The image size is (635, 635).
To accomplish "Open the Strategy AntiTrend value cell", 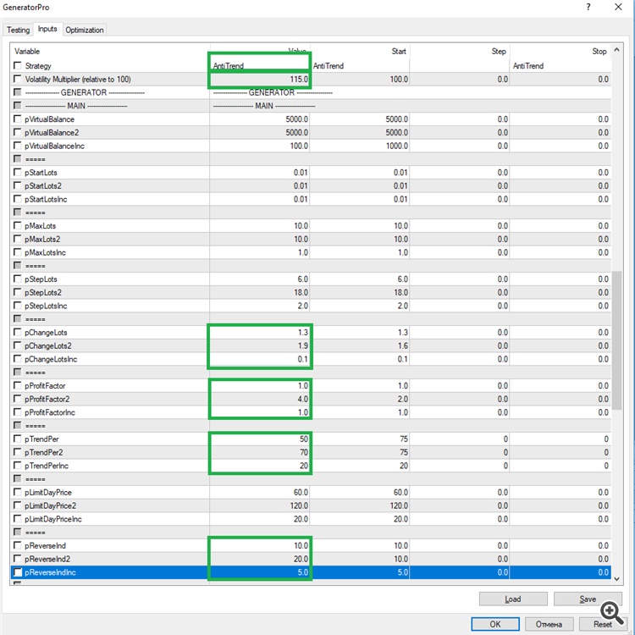I will point(260,65).
